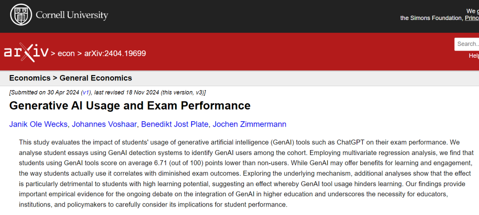Click the last revised 18 Nov 2024 text
This screenshot has width=479, height=215.
[127, 92]
